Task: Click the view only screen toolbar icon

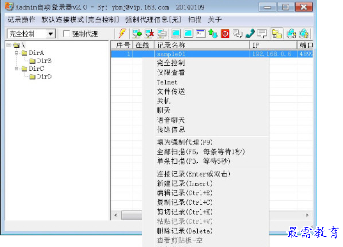Action: [x=188, y=34]
